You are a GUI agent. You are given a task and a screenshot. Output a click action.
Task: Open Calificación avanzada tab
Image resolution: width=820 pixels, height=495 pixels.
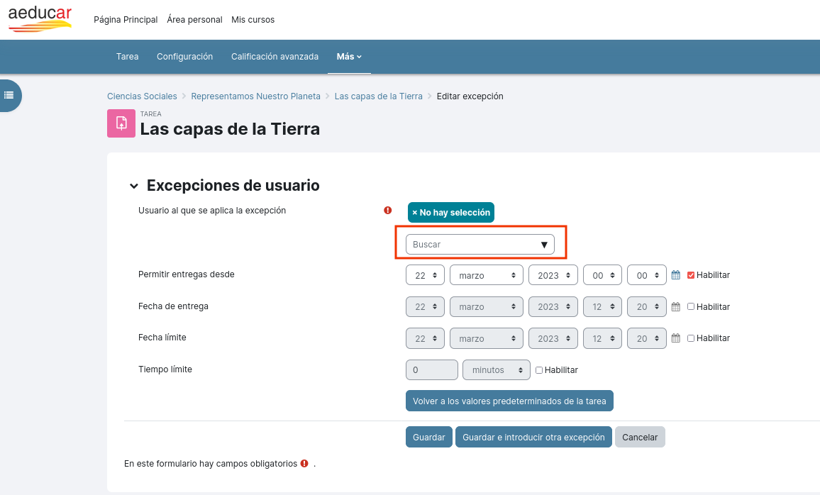click(x=275, y=57)
